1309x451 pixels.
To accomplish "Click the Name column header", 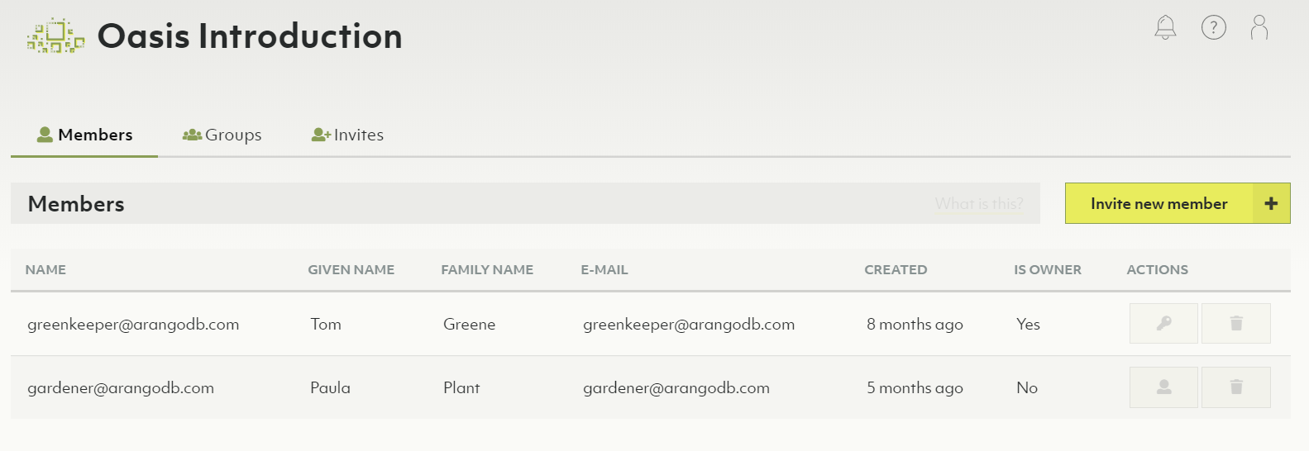I will pos(45,269).
